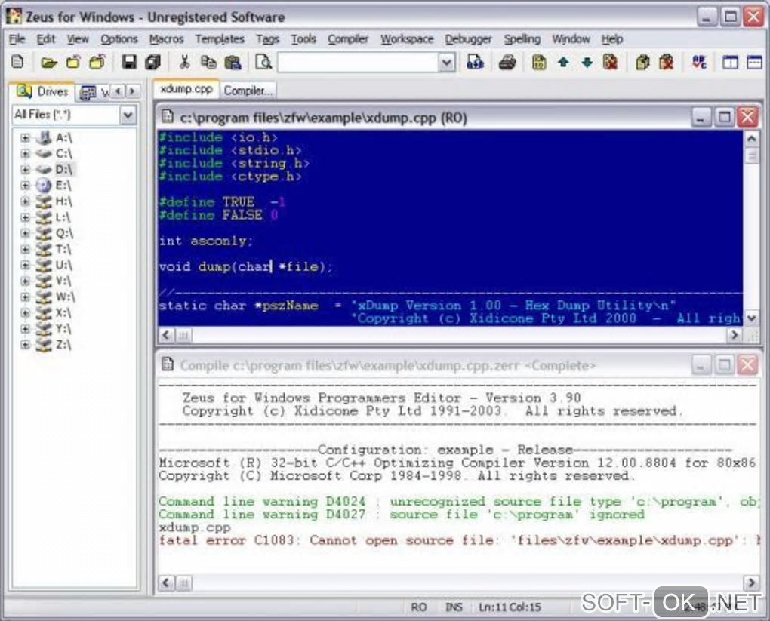Open the toolbar search combo dropdown arrow

[x=447, y=63]
